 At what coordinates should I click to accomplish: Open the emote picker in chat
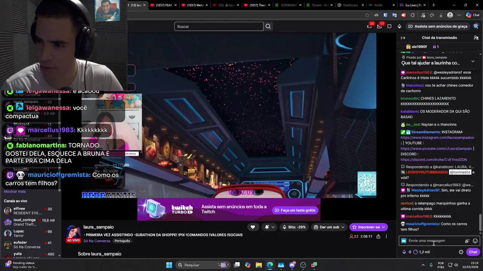point(475,241)
